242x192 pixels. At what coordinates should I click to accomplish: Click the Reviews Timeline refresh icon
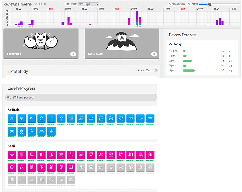pyautogui.click(x=40, y=4)
